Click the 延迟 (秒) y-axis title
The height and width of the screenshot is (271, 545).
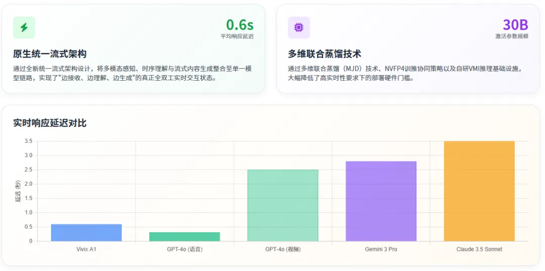point(18,191)
